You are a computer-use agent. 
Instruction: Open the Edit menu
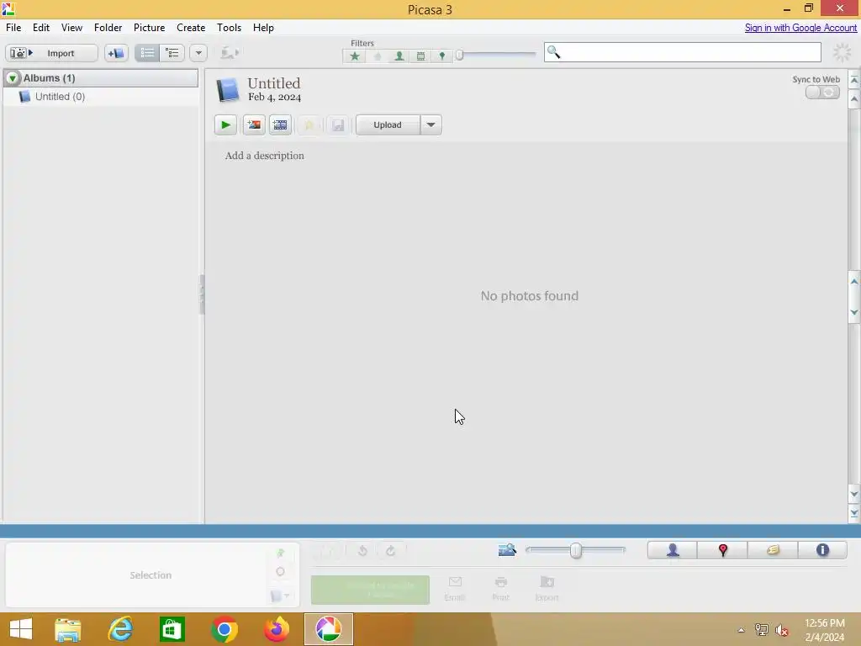click(x=41, y=28)
